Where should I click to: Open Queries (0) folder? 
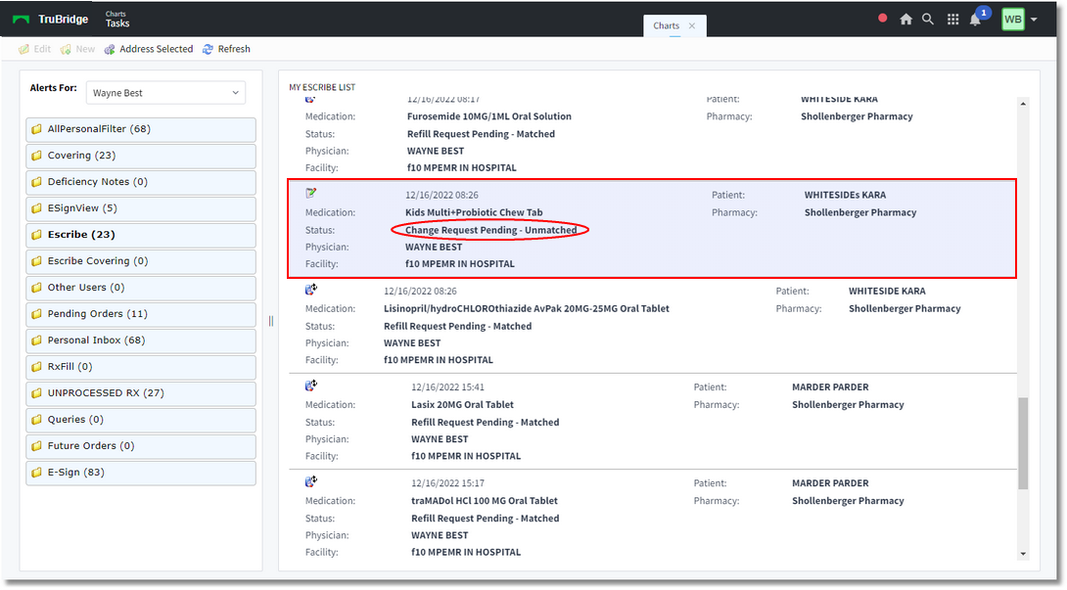click(x=141, y=420)
